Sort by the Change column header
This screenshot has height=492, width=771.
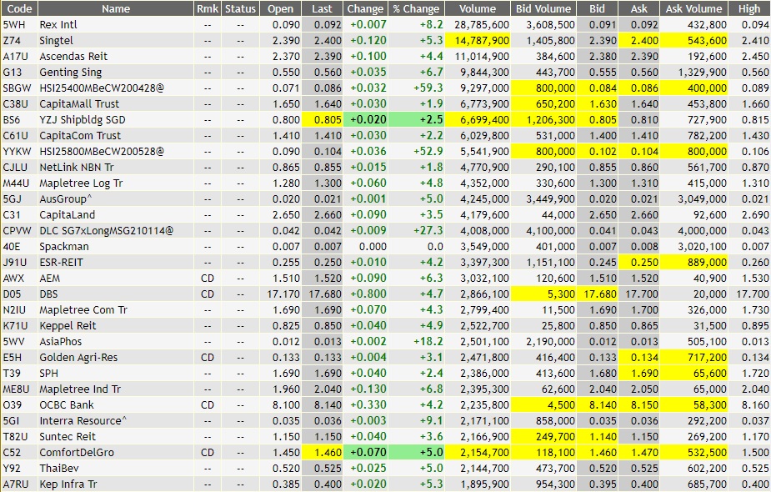pos(365,9)
